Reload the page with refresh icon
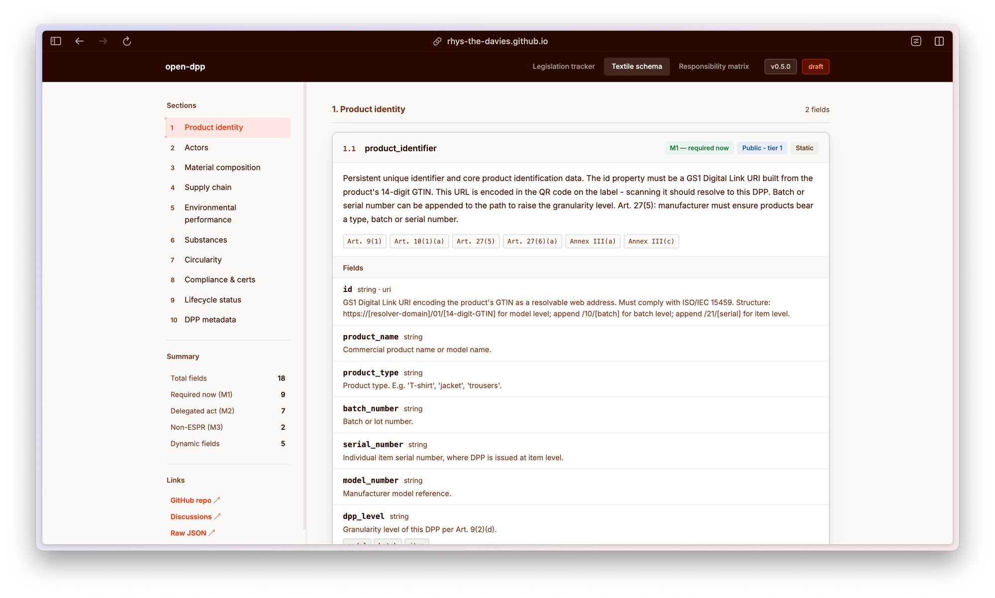 click(127, 41)
